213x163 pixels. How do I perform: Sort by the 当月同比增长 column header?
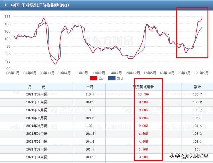click(143, 86)
